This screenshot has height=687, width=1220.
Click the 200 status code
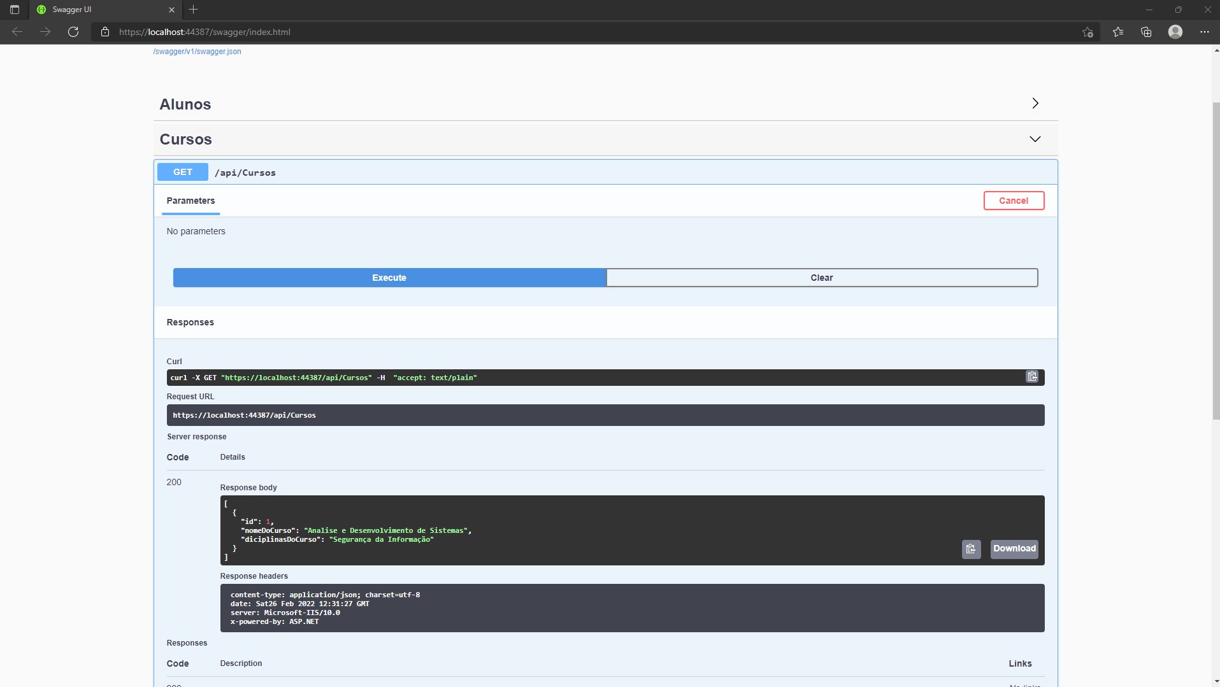[174, 482]
